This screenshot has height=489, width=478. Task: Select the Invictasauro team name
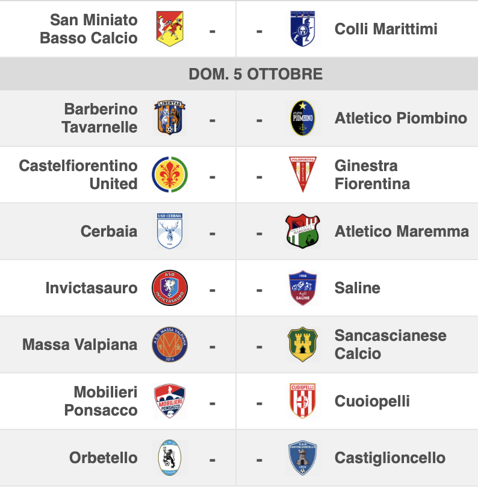click(92, 288)
